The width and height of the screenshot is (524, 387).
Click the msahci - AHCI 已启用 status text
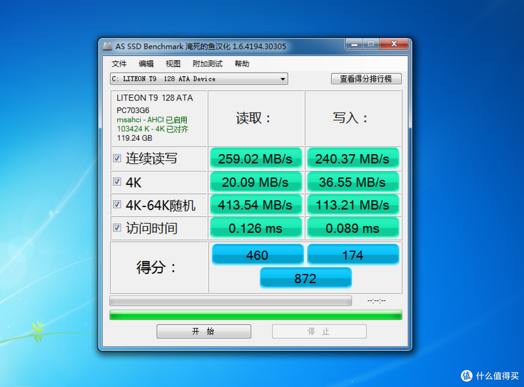[152, 120]
